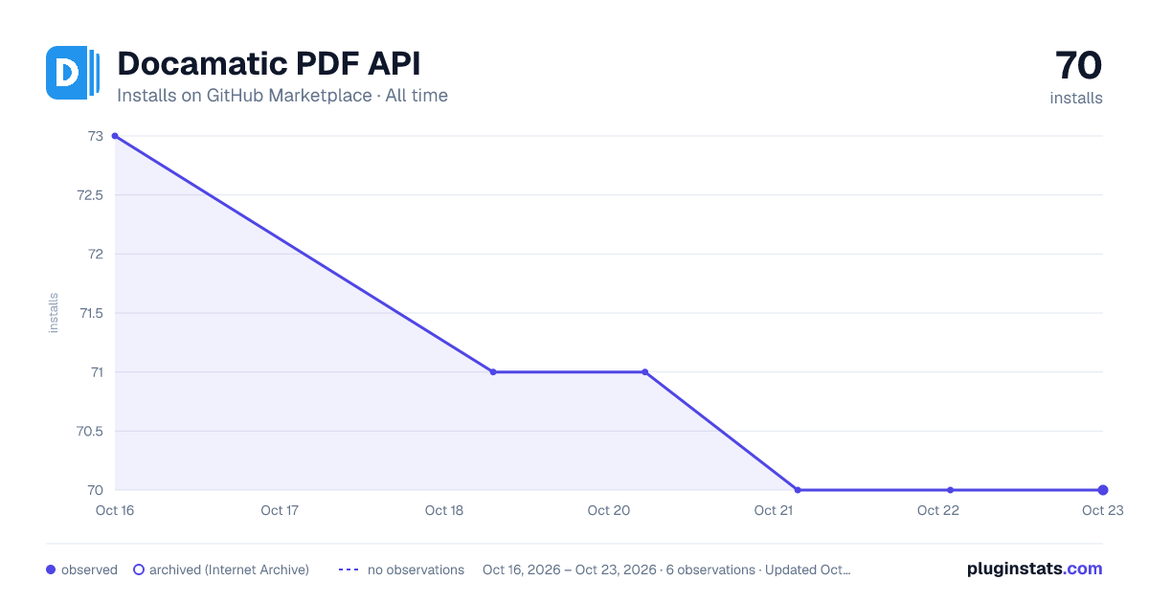The image size is (1149, 603).
Task: Select the final Oct 23 data point
Action: click(1103, 490)
